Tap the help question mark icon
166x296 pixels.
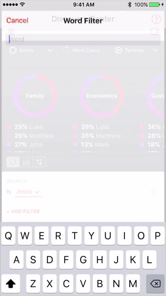(x=156, y=19)
